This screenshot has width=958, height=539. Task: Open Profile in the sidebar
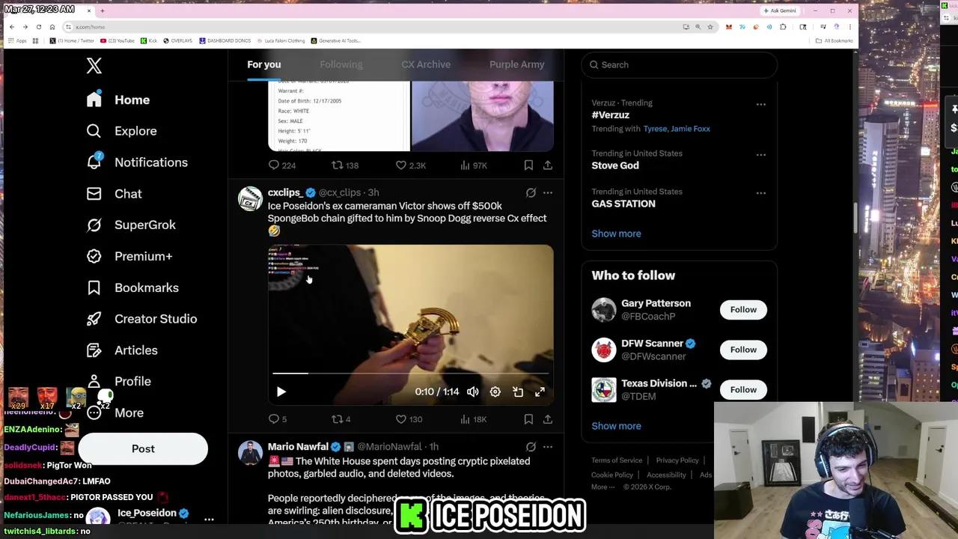point(118,382)
